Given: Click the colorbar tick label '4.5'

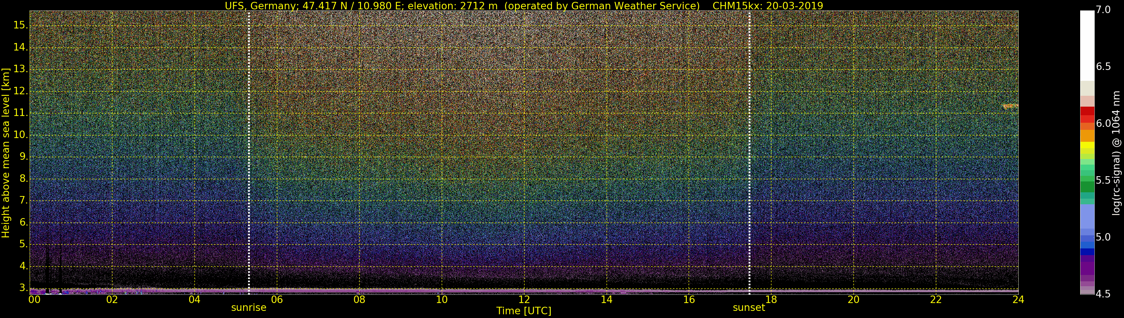Looking at the screenshot, I should [1103, 294].
